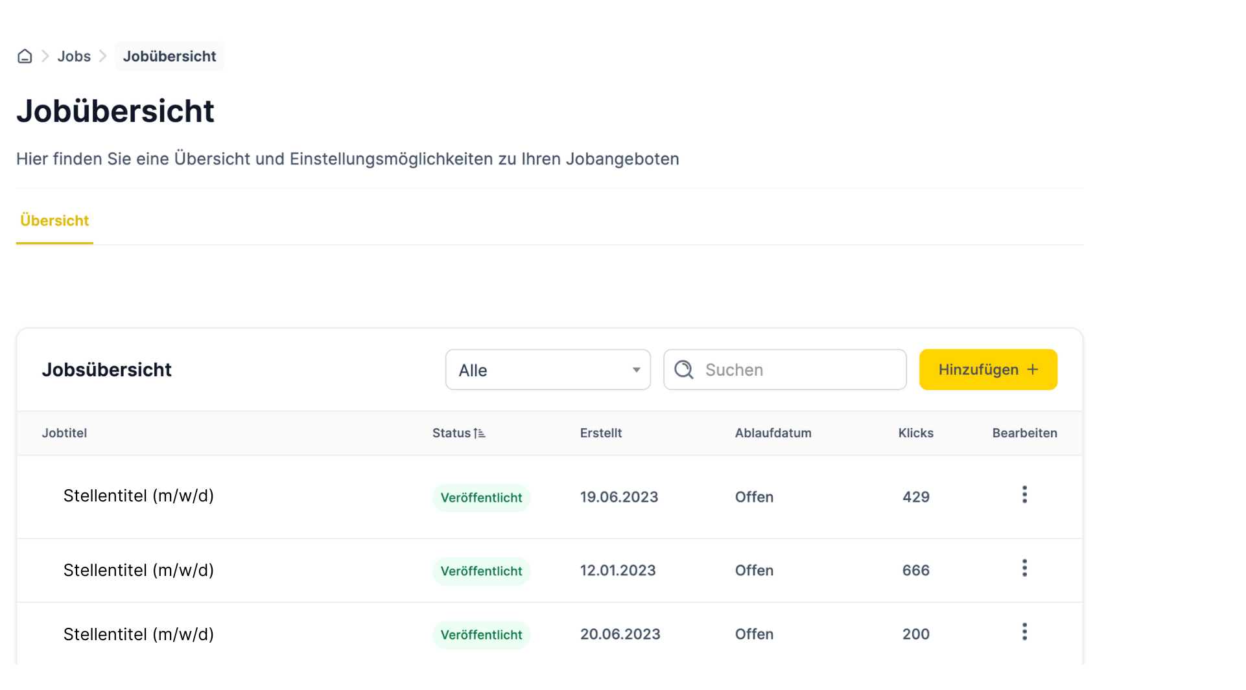Click the Bearbeiten column header
1246x690 pixels.
click(x=1025, y=433)
